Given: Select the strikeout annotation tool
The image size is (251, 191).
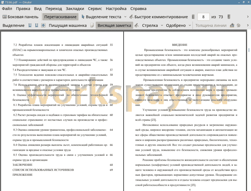Looking at the screenshot, I should [43, 25].
